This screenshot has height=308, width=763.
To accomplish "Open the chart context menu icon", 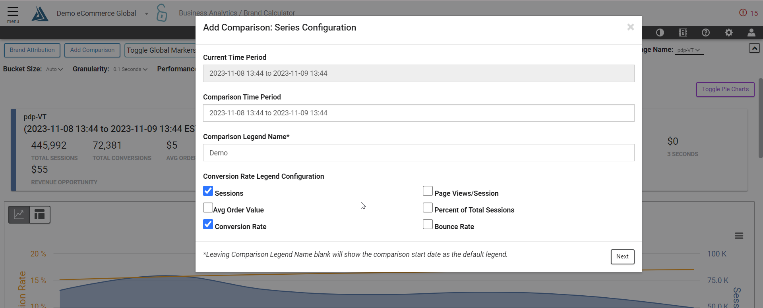I will point(739,236).
